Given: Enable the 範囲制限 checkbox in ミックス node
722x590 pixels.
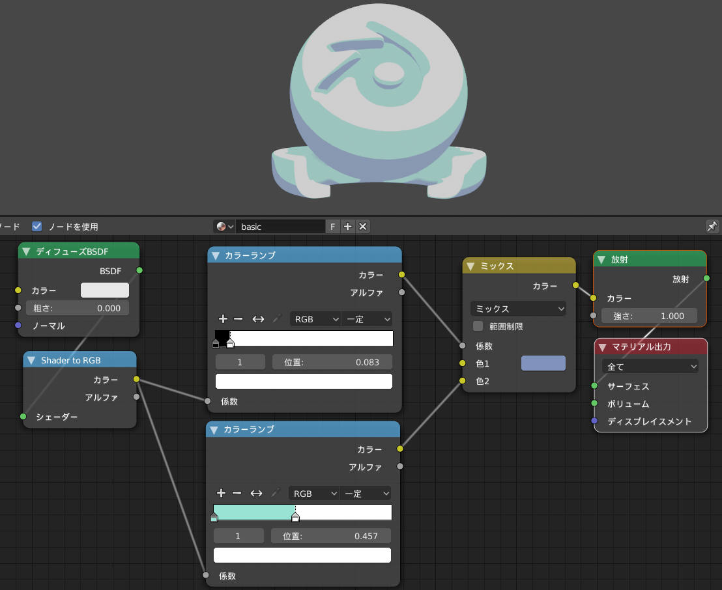Looking at the screenshot, I should click(x=478, y=326).
